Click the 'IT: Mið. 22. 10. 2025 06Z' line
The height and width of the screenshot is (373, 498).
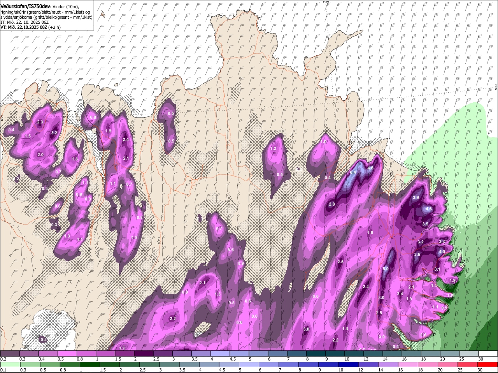(24, 22)
